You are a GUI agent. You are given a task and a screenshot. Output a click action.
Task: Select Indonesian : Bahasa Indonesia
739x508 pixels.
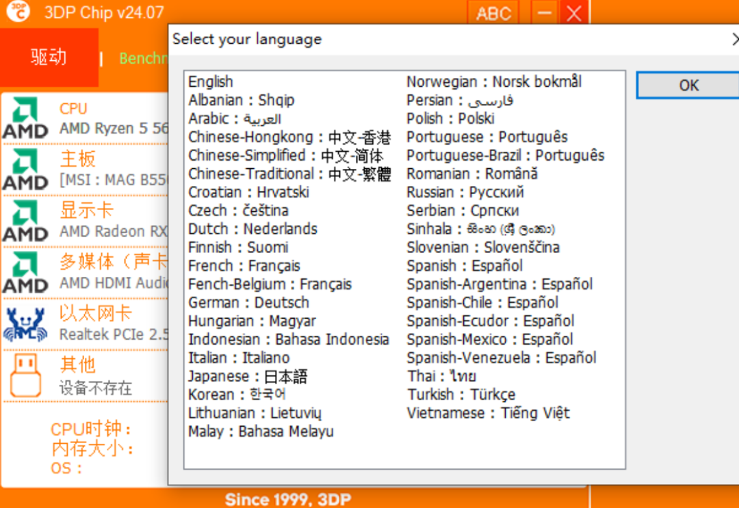(x=289, y=339)
